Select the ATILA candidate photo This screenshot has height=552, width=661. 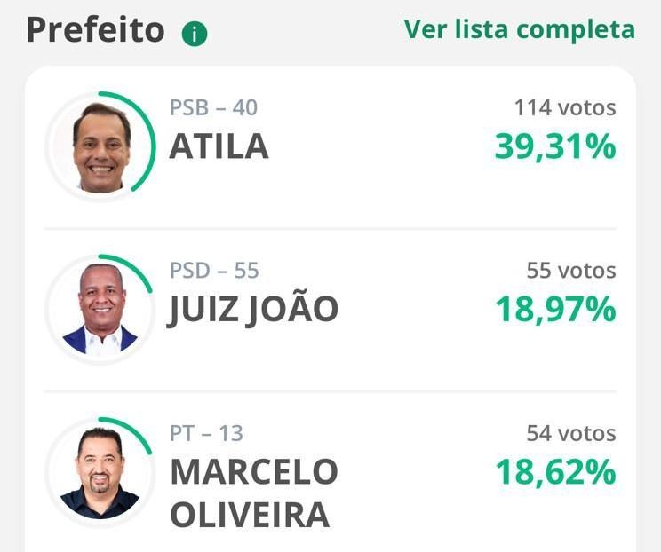[100, 146]
